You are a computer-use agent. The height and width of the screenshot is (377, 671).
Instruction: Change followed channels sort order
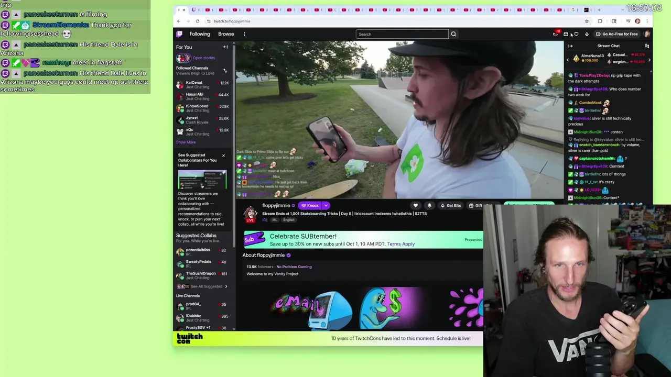tap(225, 70)
